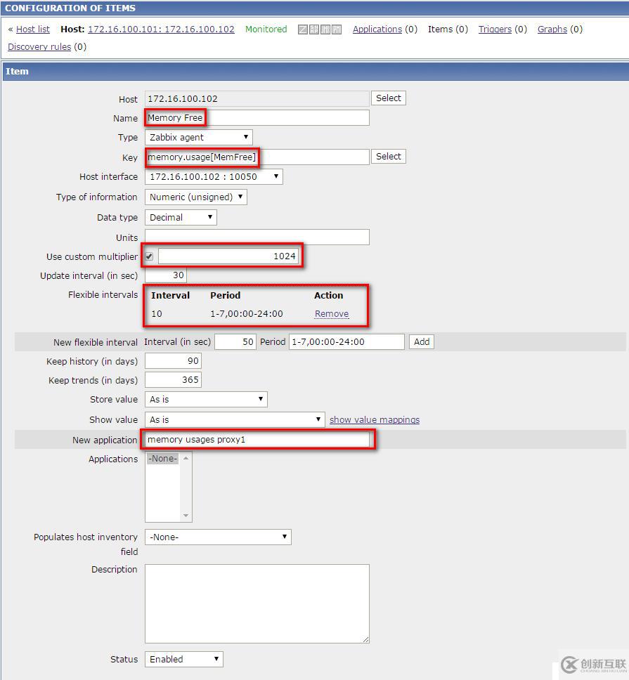The width and height of the screenshot is (629, 680).
Task: Click Select next to the Key field
Action: tap(388, 156)
